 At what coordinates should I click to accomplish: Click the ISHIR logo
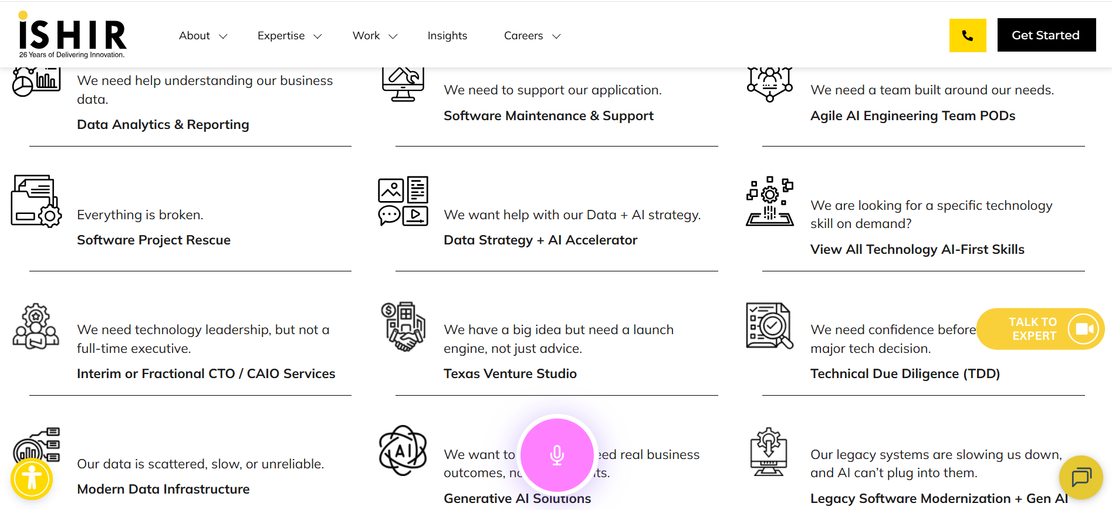coord(72,35)
